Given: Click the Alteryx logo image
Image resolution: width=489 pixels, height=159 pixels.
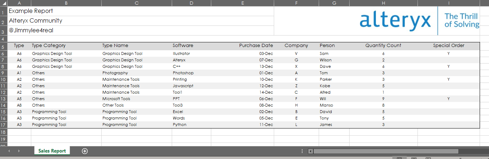Looking at the screenshot, I should [x=419, y=20].
